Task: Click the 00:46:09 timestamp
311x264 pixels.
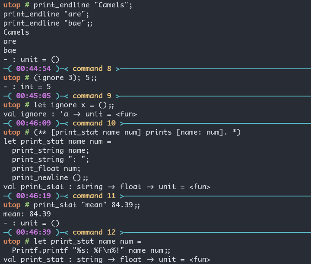Action: [34, 123]
